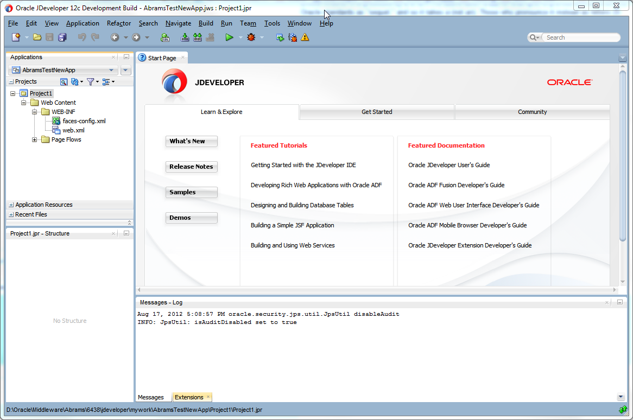Viewport: 633px width, 420px height.
Task: Click the Release Notes button
Action: (191, 167)
